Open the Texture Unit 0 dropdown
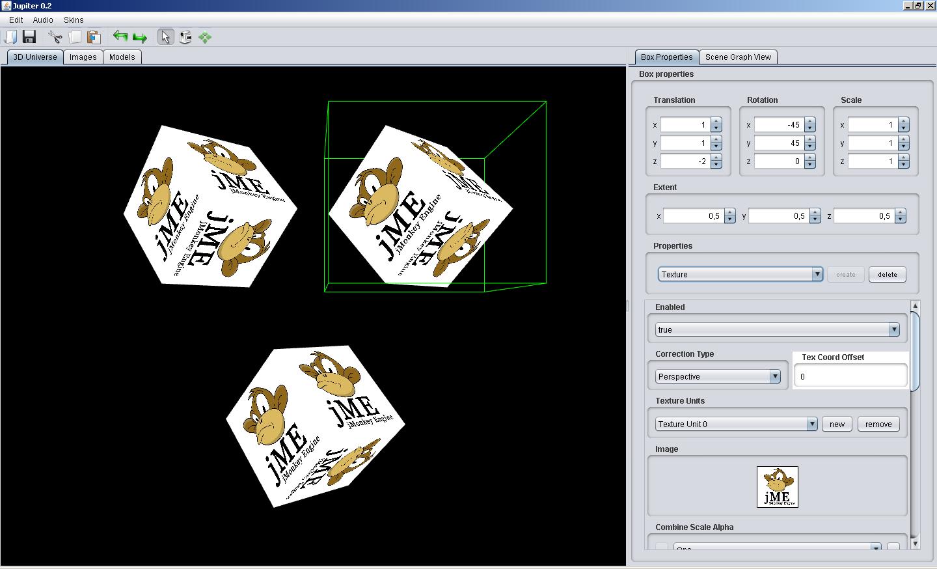937x569 pixels. 736,424
